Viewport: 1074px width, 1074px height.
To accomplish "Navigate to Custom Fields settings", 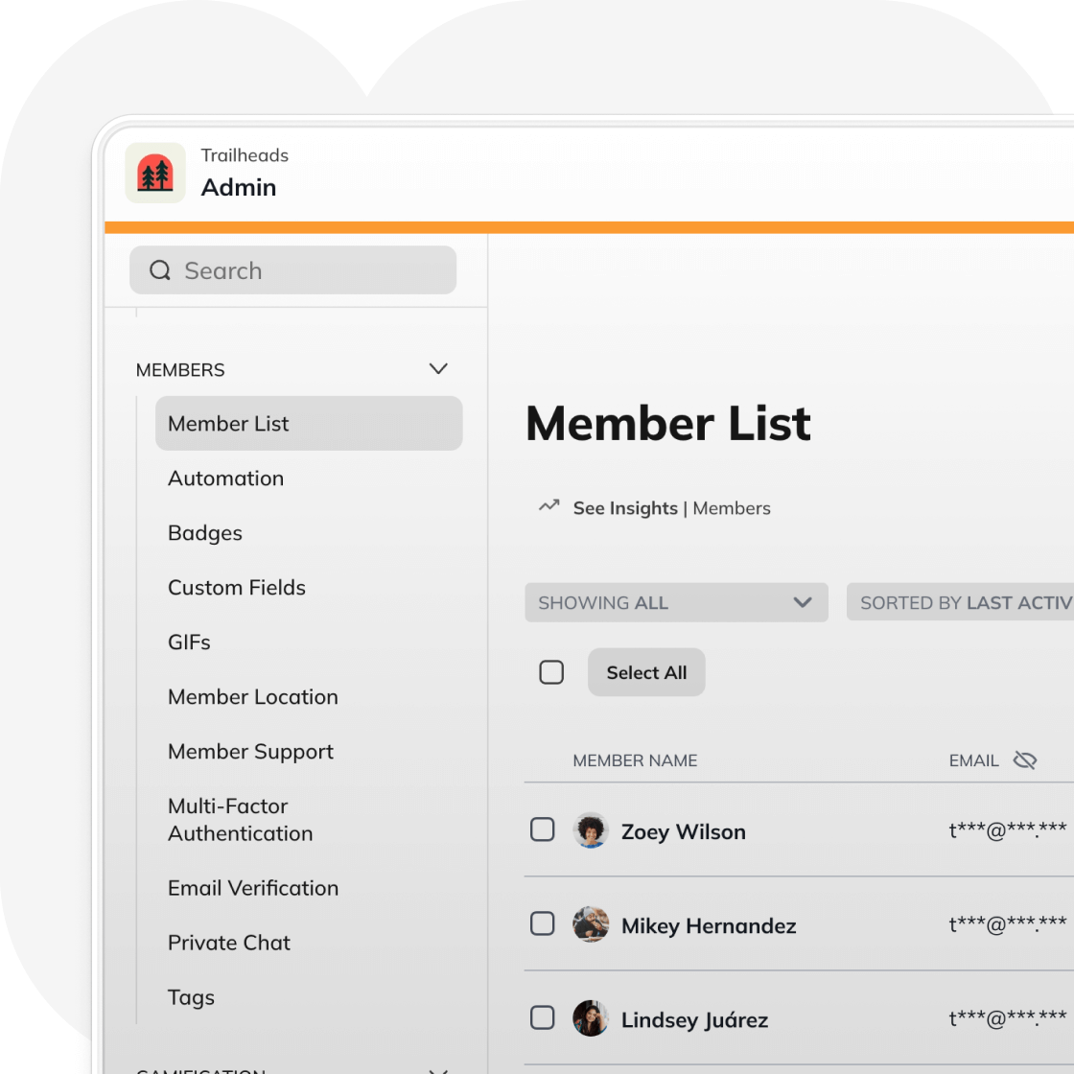I will 237,588.
